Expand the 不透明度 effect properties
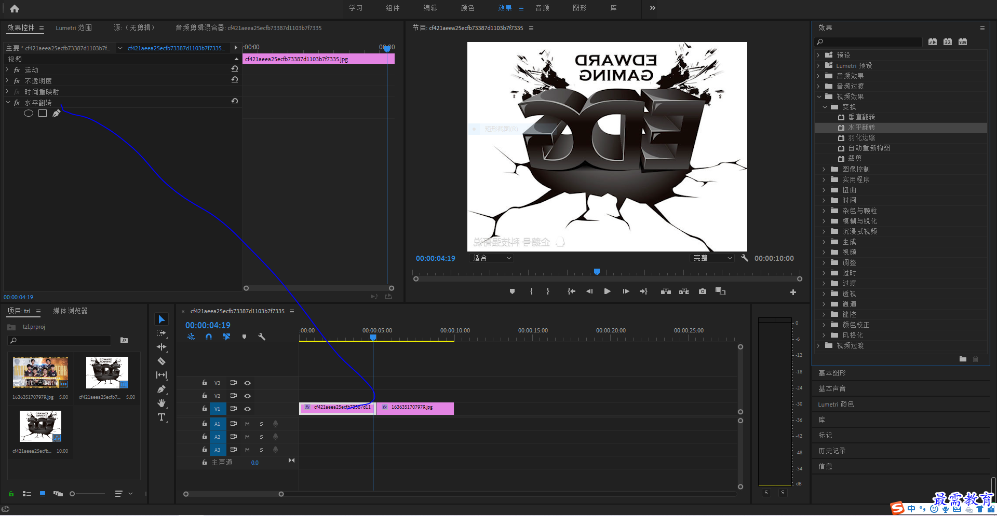The width and height of the screenshot is (997, 516). [x=7, y=80]
